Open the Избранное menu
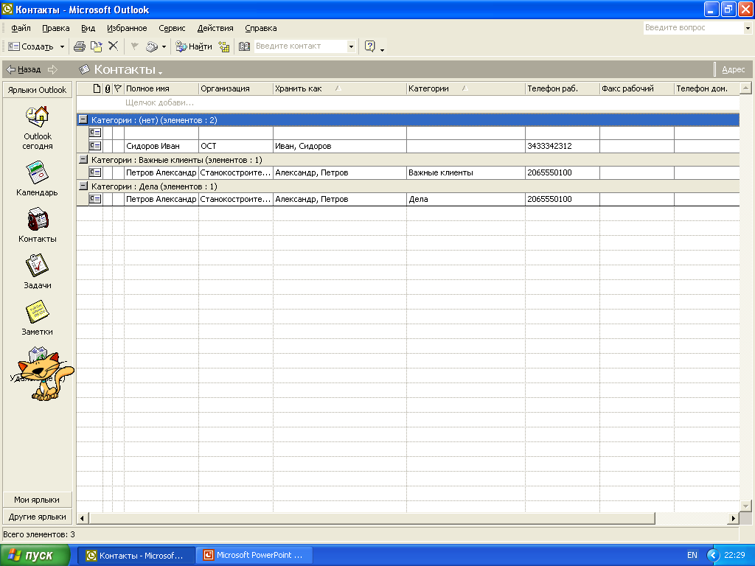The height and width of the screenshot is (566, 755). [127, 28]
